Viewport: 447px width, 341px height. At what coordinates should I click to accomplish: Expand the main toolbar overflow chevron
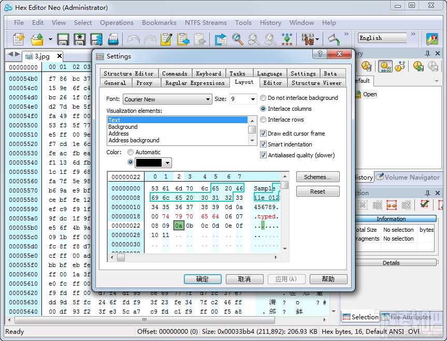347,34
